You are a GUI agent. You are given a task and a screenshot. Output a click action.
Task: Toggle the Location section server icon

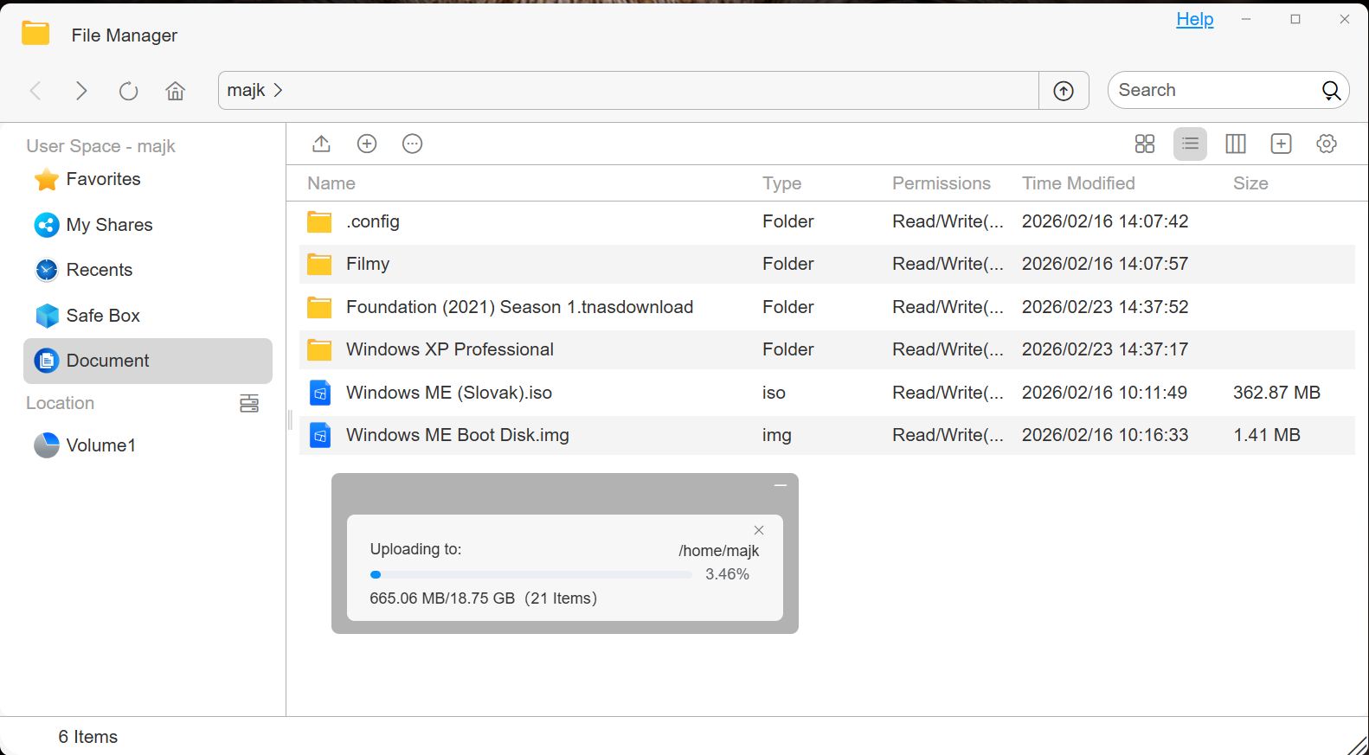click(249, 403)
